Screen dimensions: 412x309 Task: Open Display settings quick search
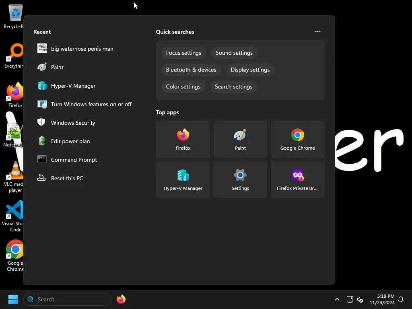click(250, 70)
